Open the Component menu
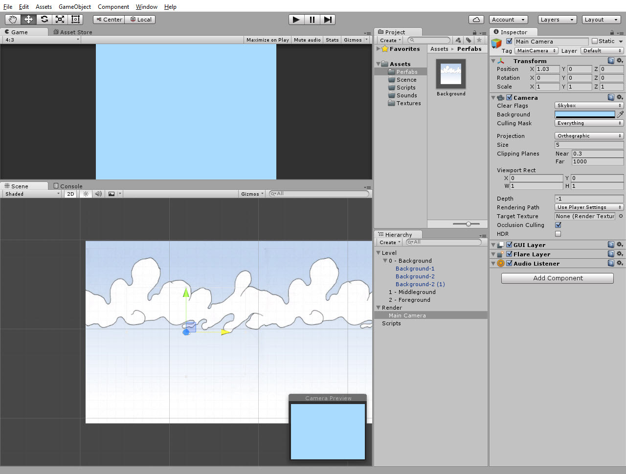 click(x=113, y=7)
